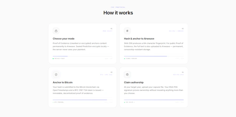Select the 'Hash & anchor to Arweave' heading

[139, 39]
